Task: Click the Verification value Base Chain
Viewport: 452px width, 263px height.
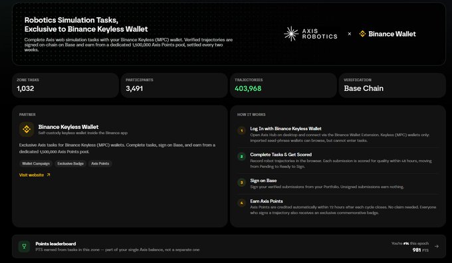Action: coord(364,88)
